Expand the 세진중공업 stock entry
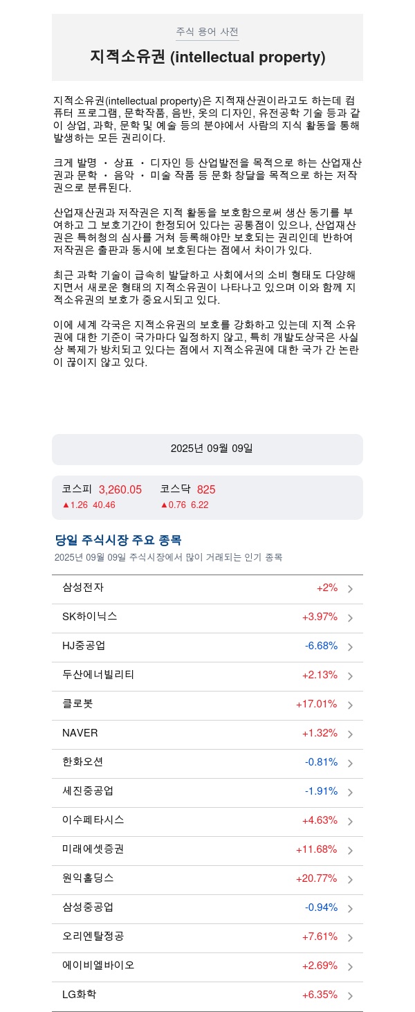The image size is (415, 1012). pyautogui.click(x=207, y=792)
